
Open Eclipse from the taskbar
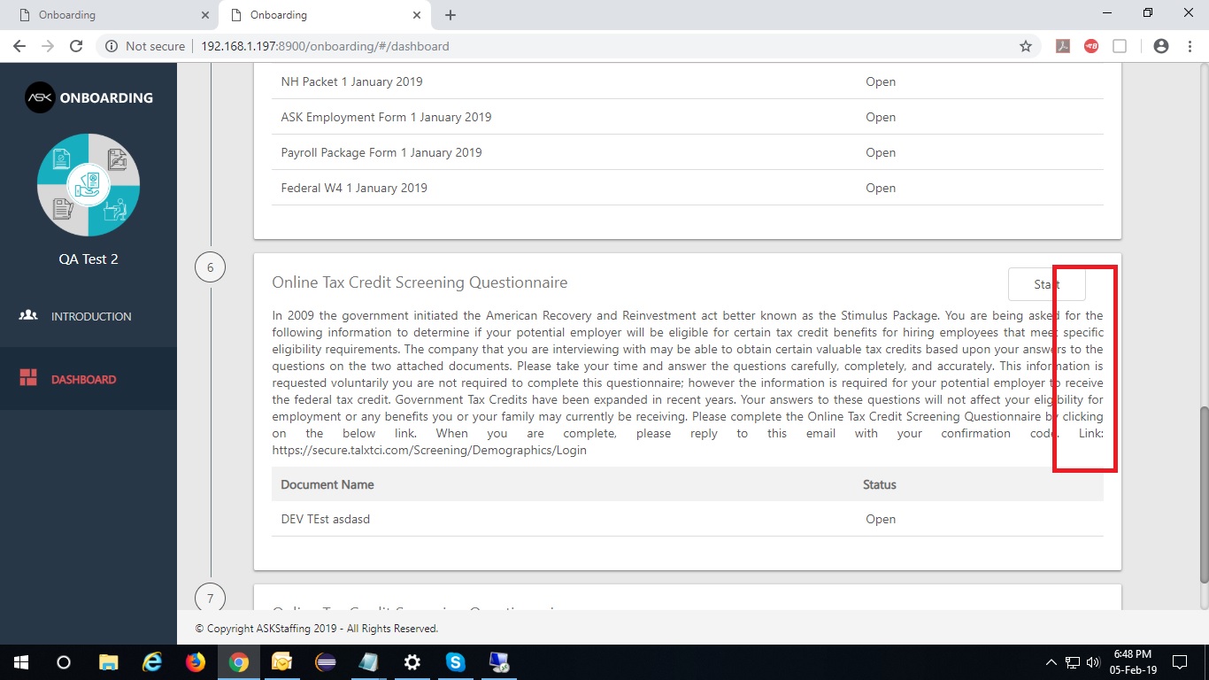point(326,662)
